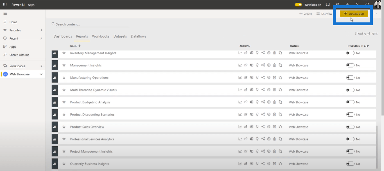Screen dimensions: 384x171
Task: Share the Management Insights report
Action: pos(246,65)
